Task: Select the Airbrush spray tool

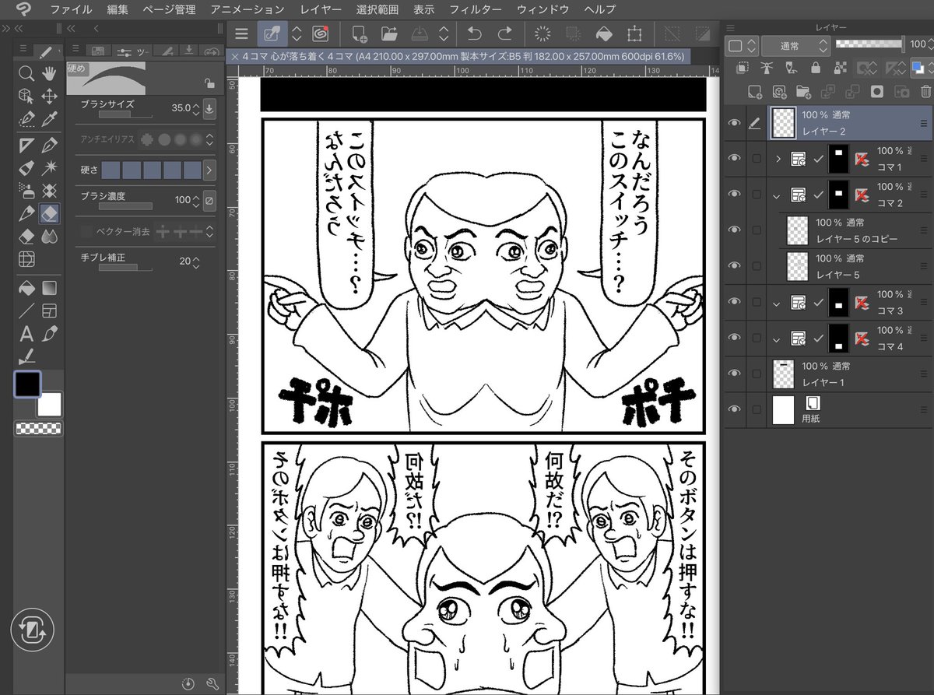Action: pyautogui.click(x=26, y=190)
